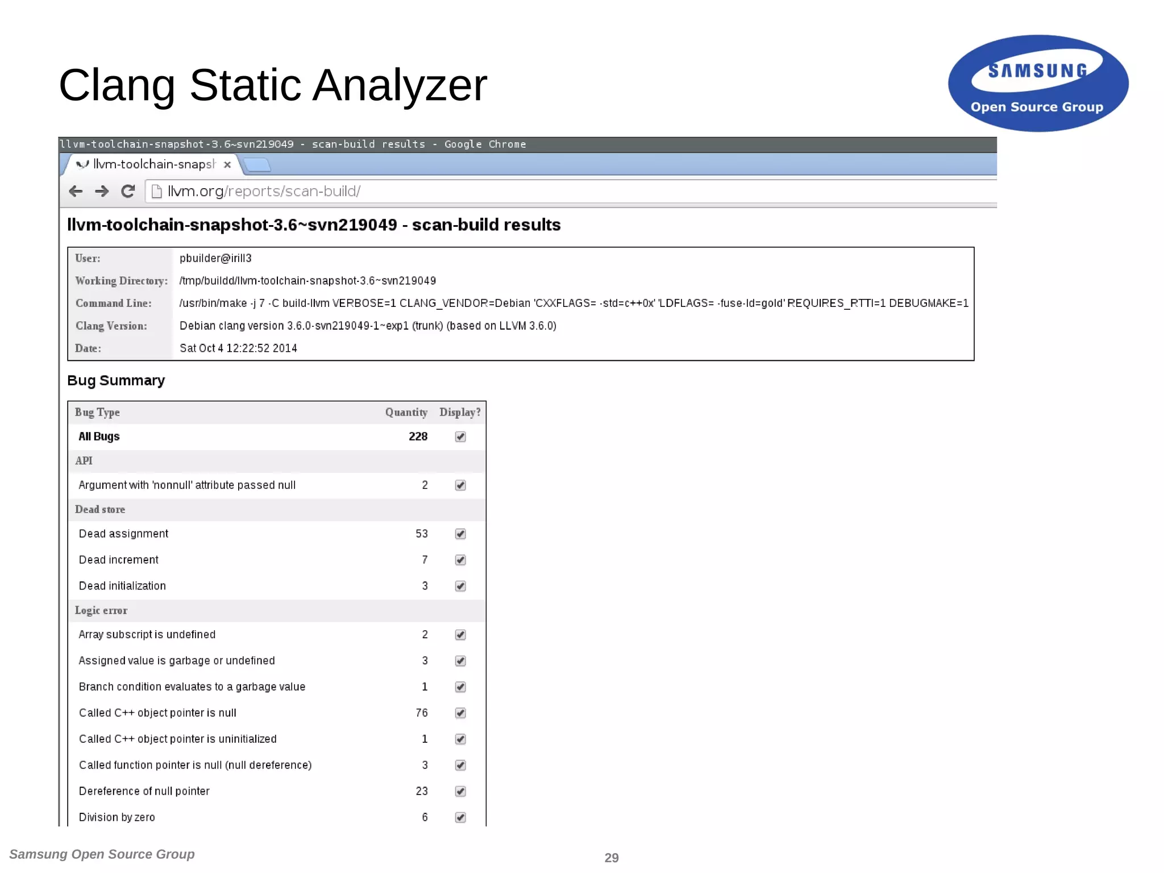Click the working directory path value

pyautogui.click(x=307, y=281)
